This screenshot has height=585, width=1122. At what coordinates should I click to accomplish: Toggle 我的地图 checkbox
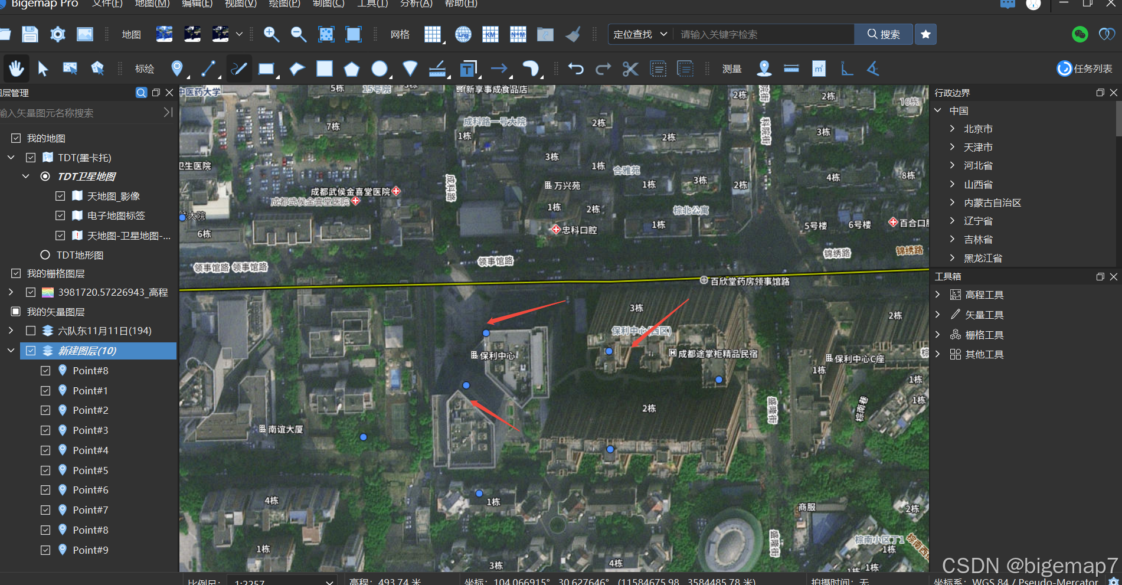click(16, 138)
